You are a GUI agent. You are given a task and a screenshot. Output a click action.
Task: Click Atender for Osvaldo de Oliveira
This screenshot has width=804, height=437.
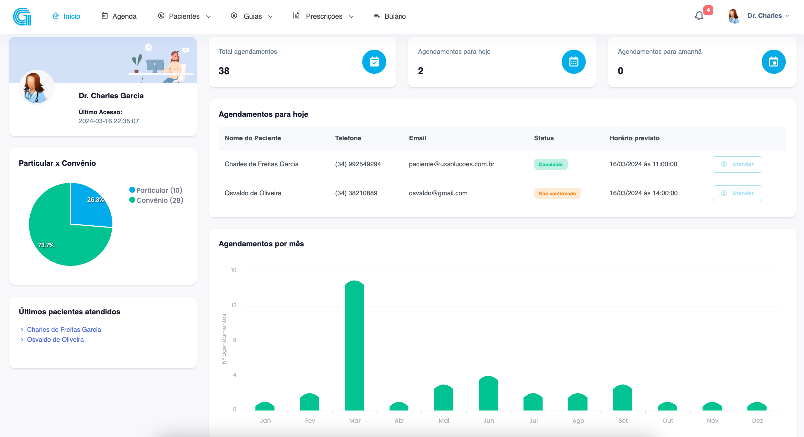(x=737, y=193)
